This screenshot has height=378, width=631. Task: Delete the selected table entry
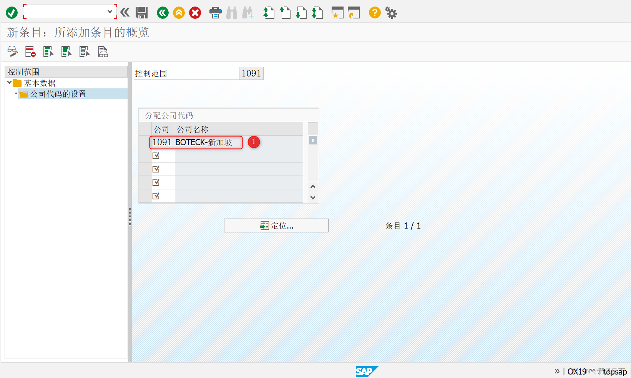click(30, 51)
